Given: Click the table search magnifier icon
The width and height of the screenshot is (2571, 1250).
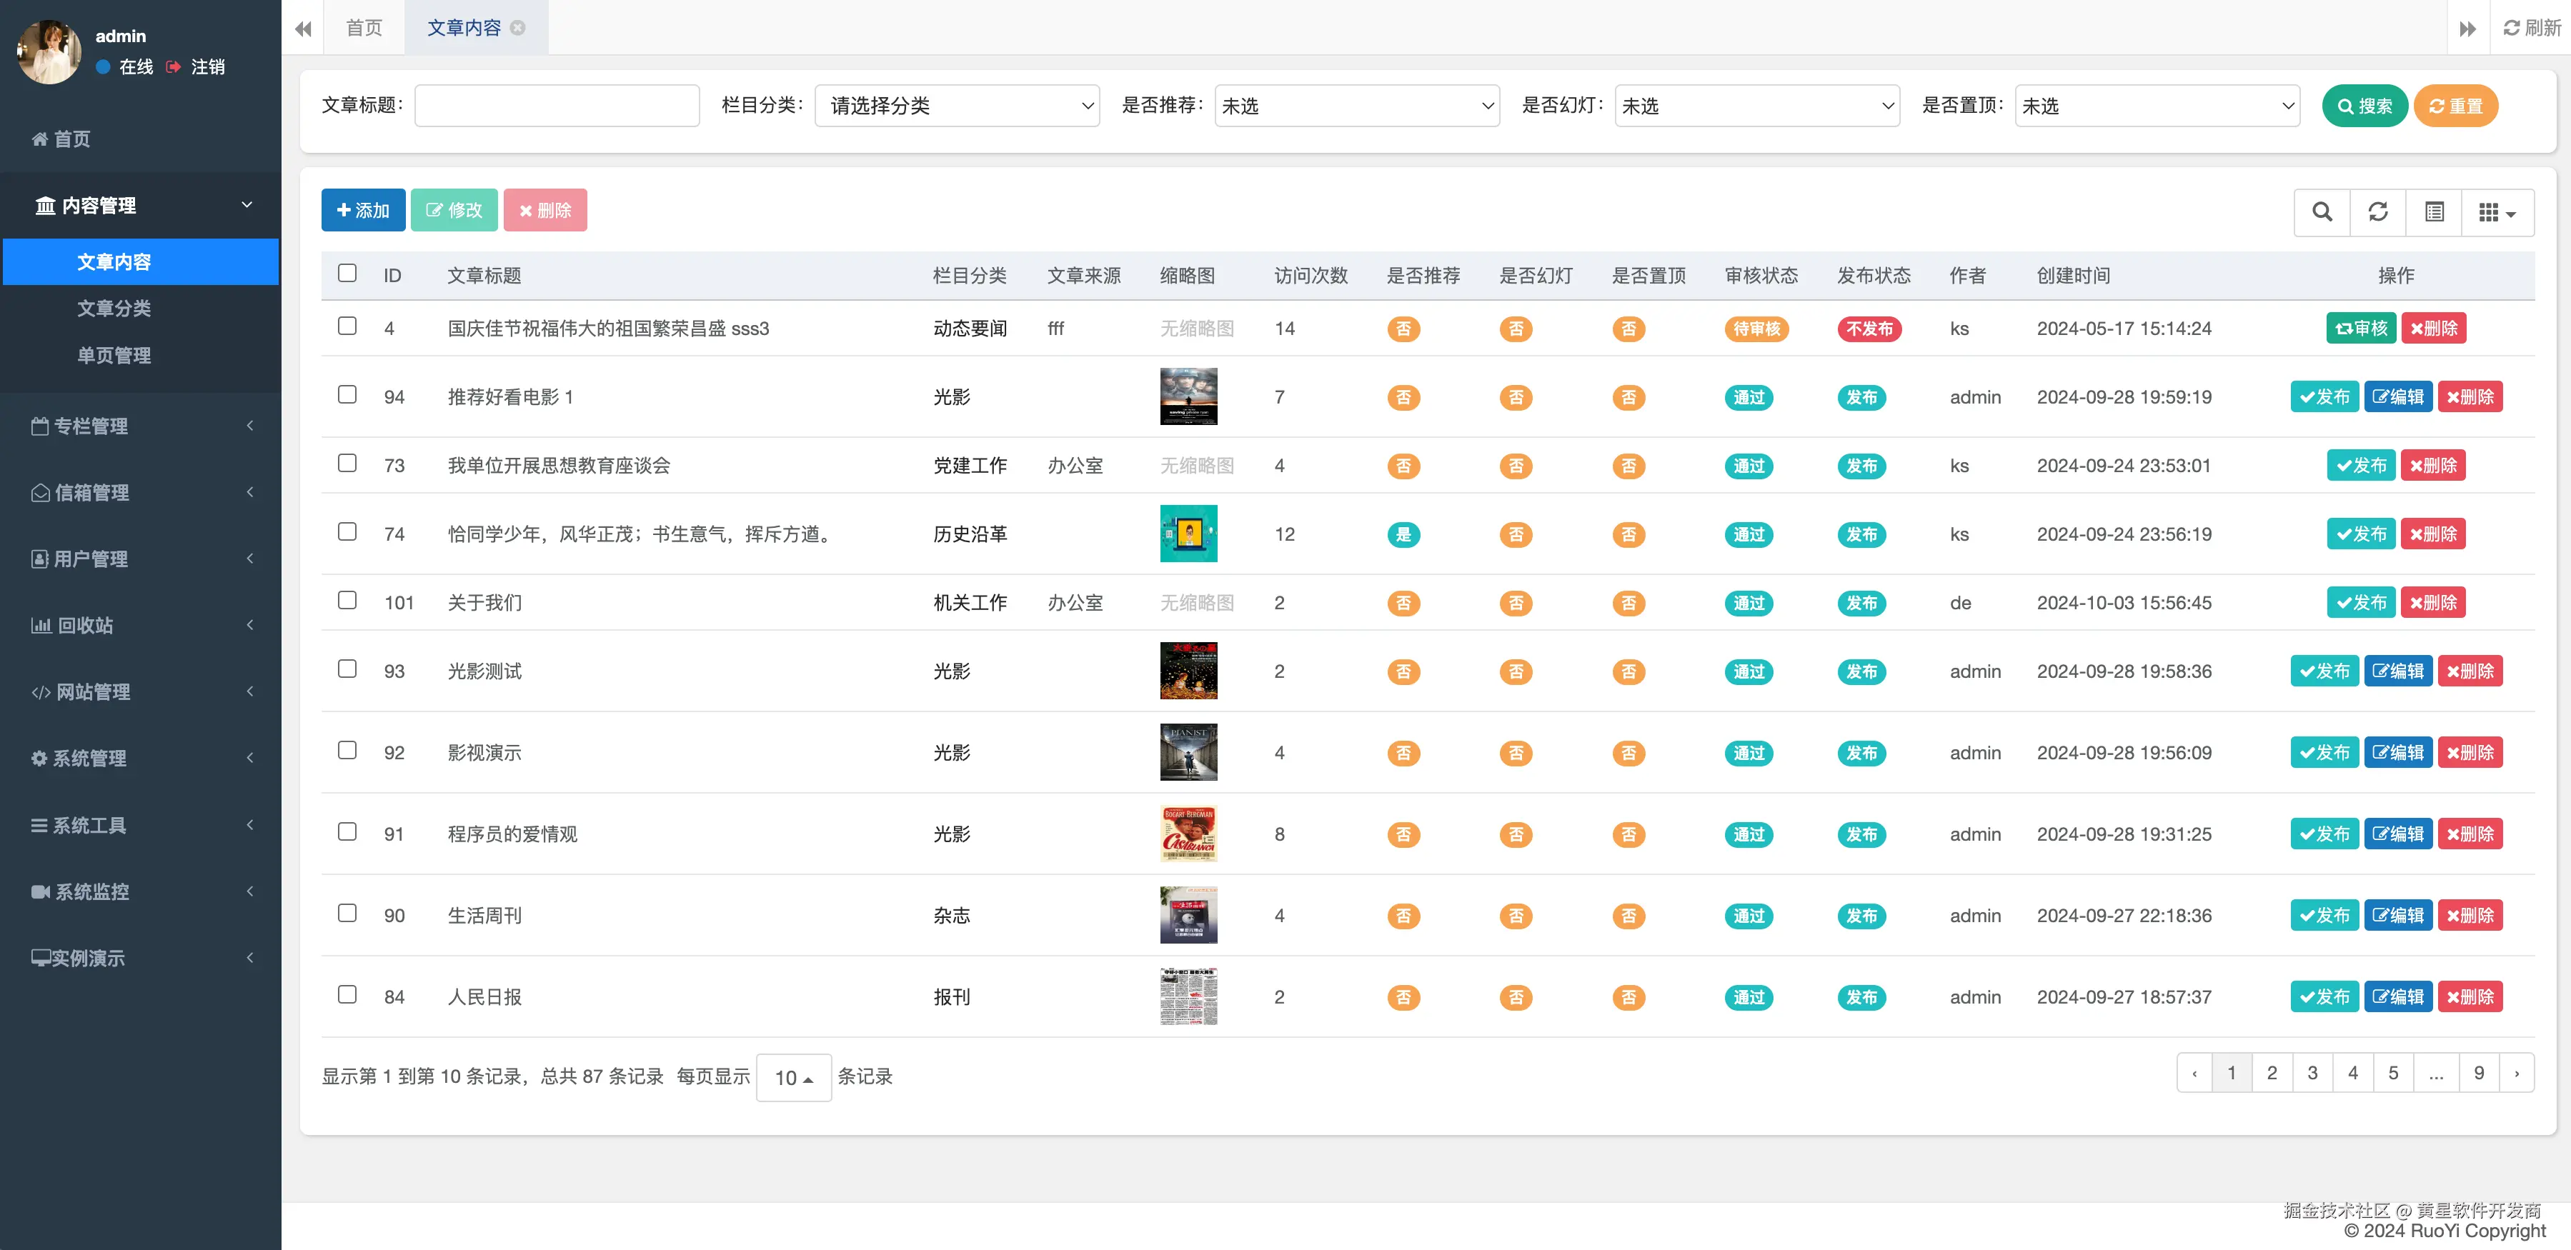Looking at the screenshot, I should point(2322,211).
